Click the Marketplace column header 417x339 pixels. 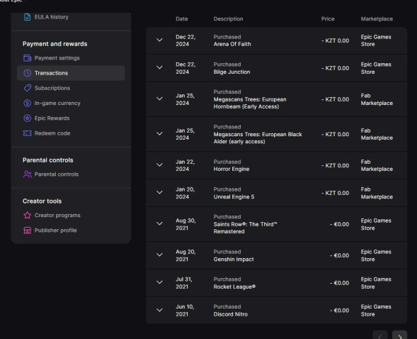pos(377,19)
